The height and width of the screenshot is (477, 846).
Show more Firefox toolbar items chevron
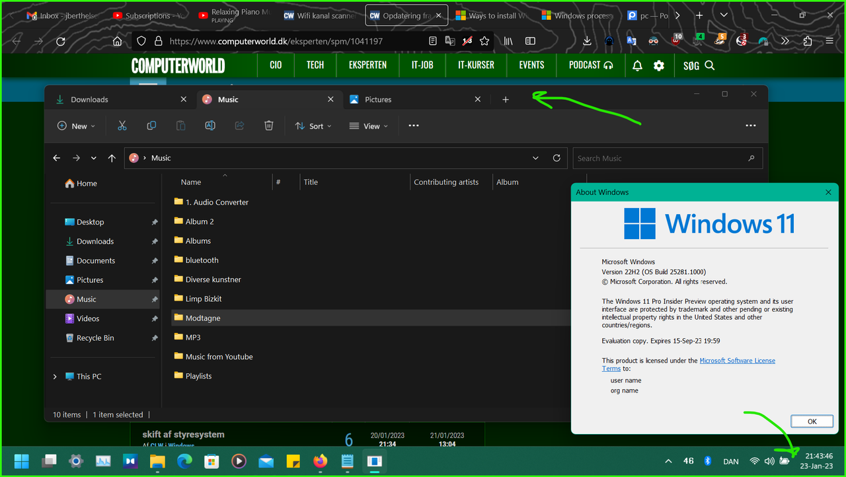coord(785,41)
